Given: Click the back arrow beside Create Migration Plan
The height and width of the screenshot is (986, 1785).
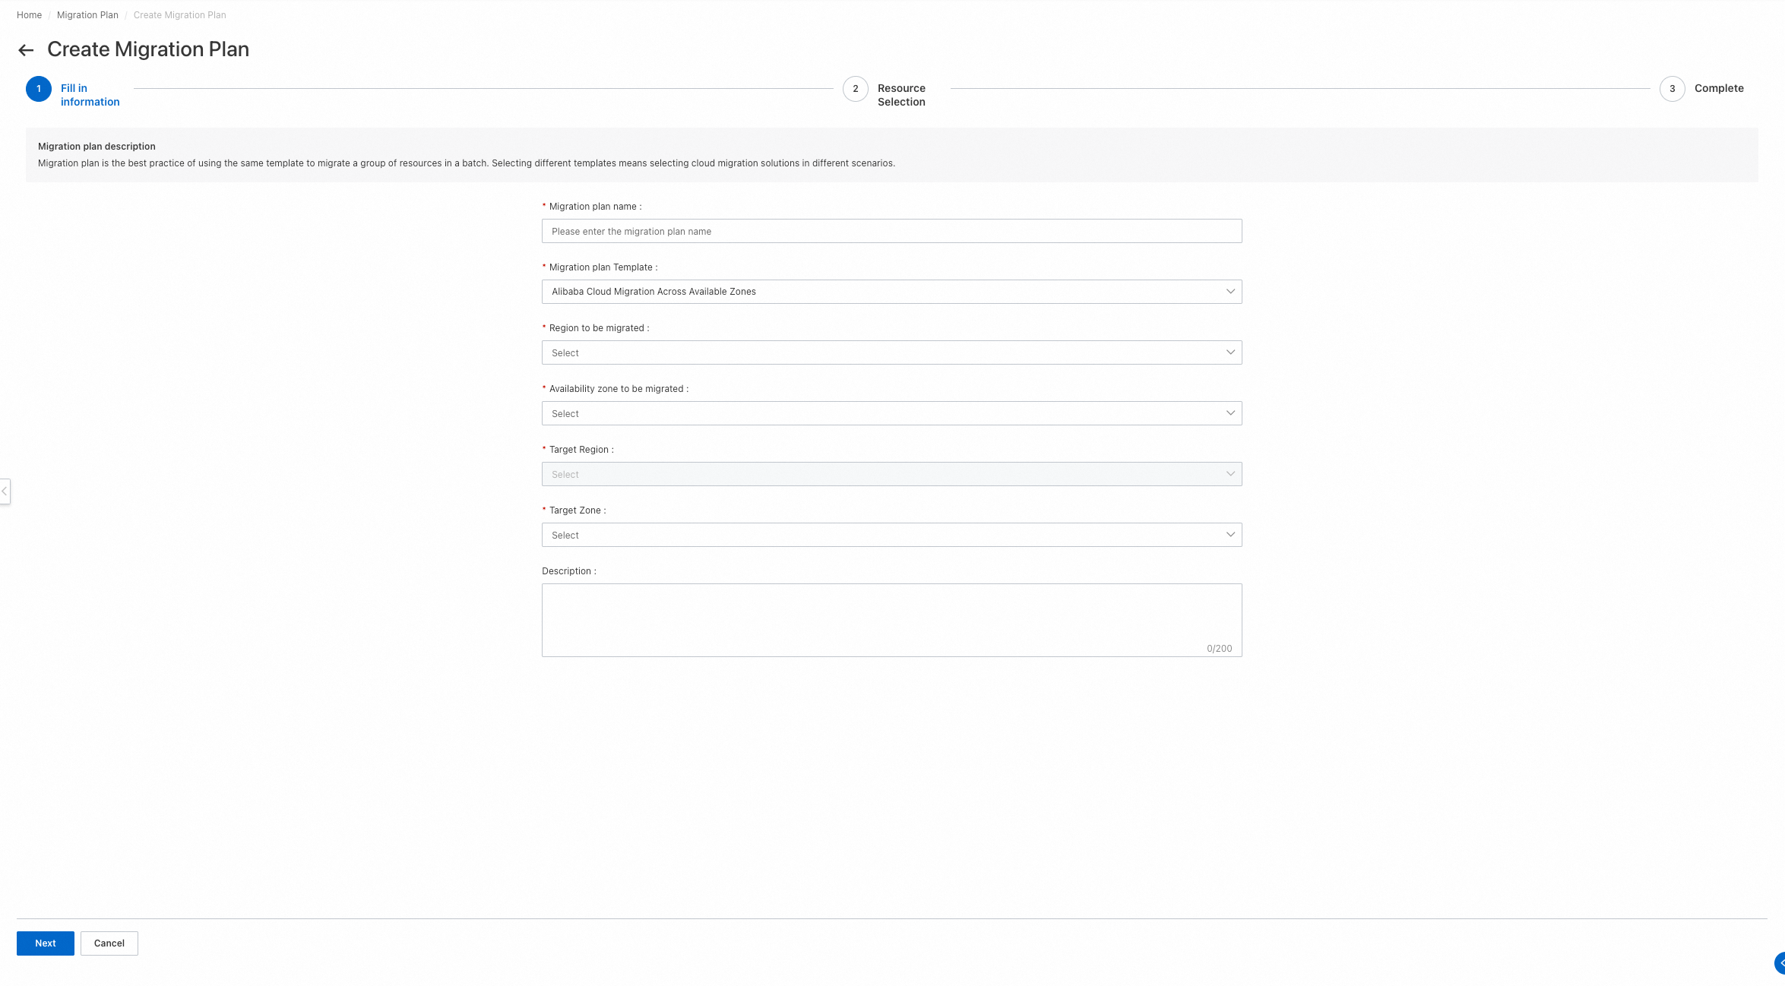Looking at the screenshot, I should pyautogui.click(x=26, y=50).
